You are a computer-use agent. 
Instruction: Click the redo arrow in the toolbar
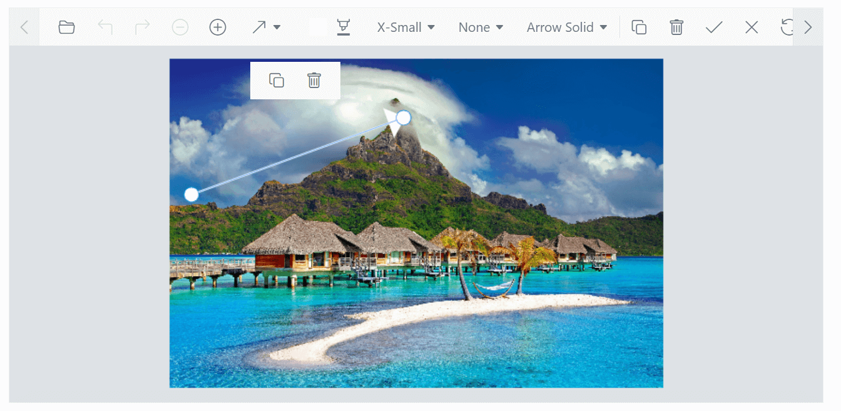tap(142, 27)
